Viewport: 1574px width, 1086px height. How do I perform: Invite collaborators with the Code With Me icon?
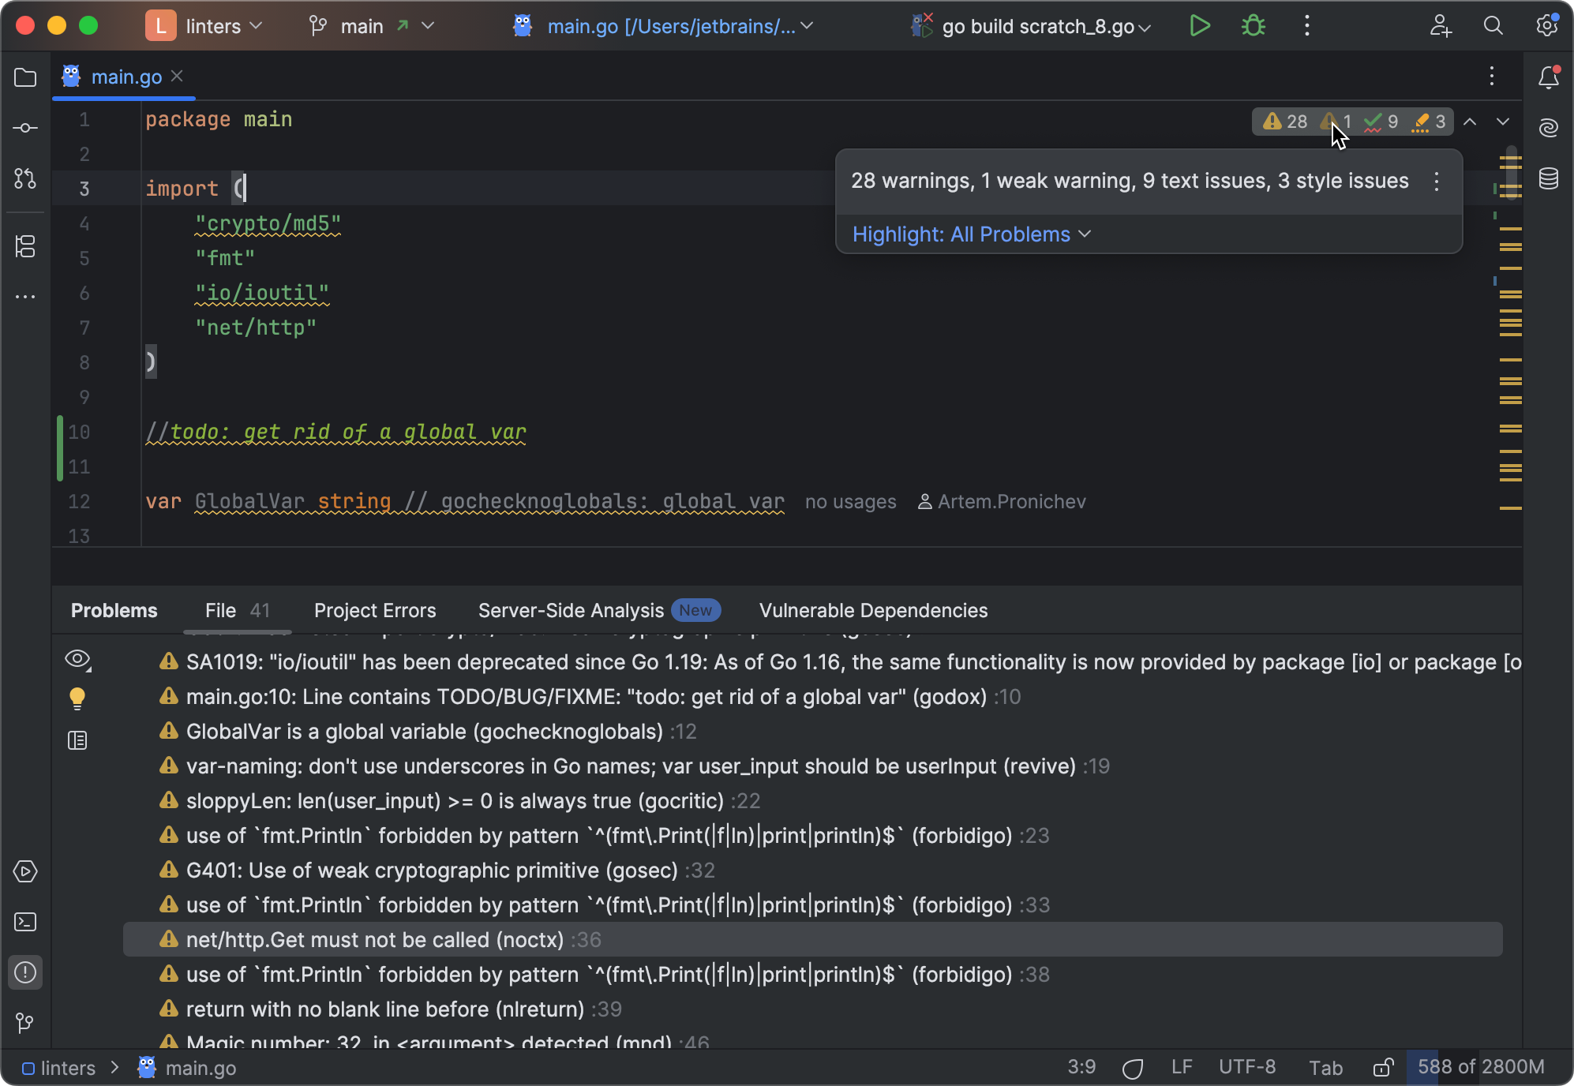click(1441, 26)
